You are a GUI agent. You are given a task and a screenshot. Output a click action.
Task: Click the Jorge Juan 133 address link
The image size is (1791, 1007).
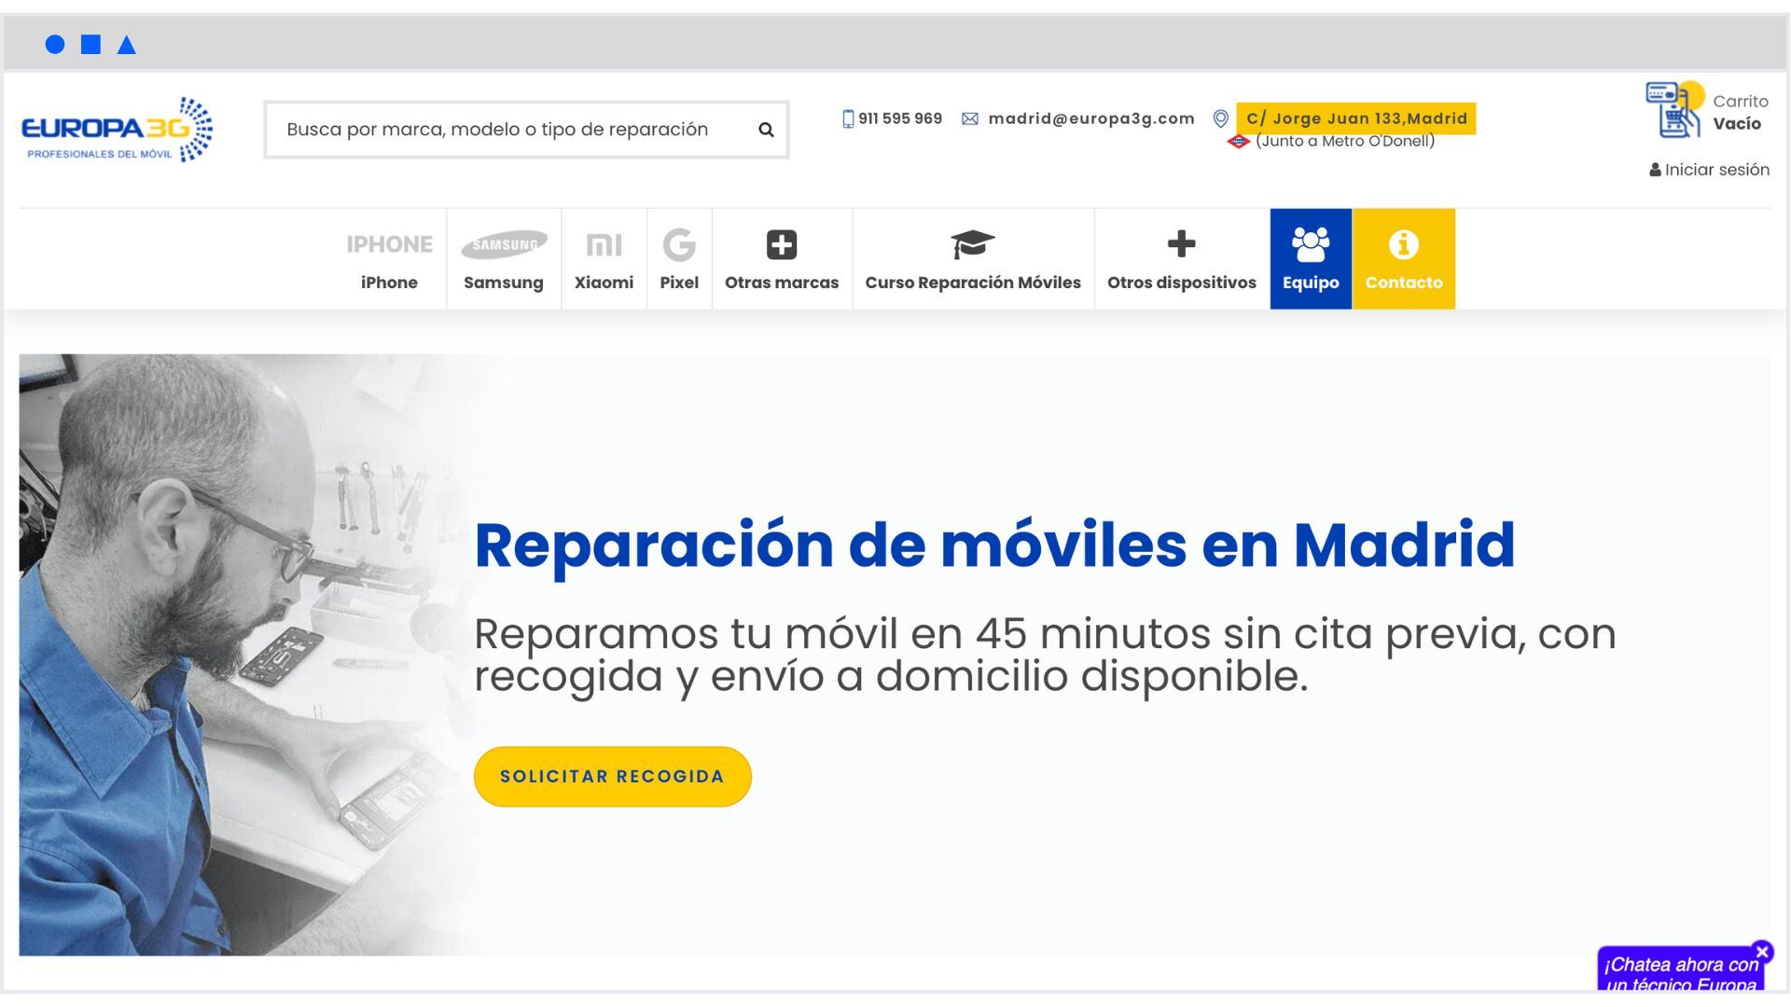point(1355,118)
